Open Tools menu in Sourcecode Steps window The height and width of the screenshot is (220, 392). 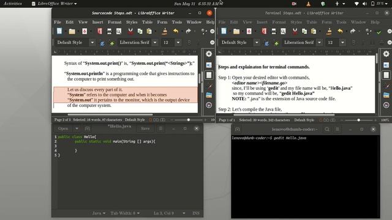(x=177, y=22)
